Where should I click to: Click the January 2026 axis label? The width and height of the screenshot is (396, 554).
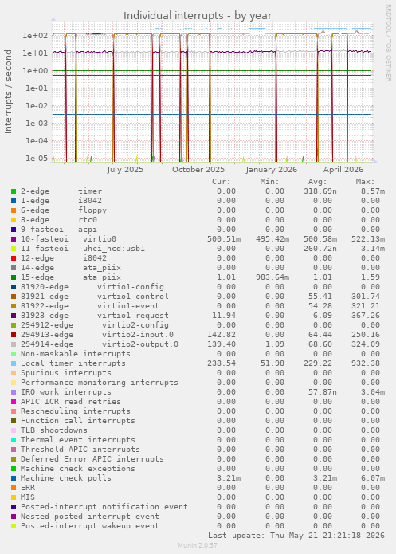coord(271,170)
